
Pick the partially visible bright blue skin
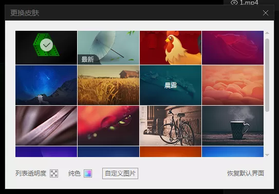[233, 151]
